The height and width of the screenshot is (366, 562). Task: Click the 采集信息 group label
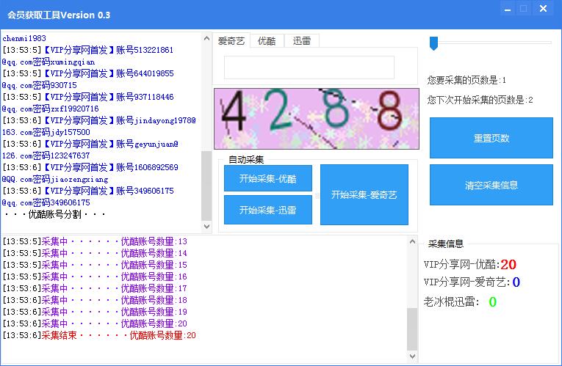(x=446, y=244)
